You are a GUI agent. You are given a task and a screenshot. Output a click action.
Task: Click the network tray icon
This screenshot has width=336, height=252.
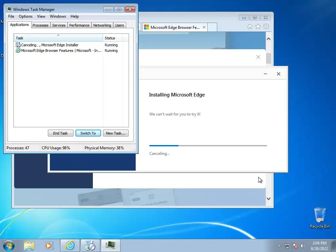click(287, 246)
